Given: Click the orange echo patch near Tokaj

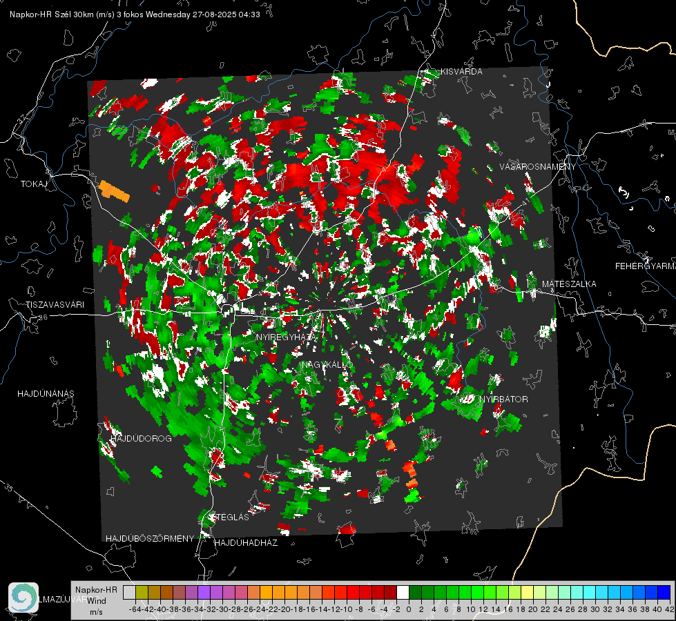Looking at the screenshot, I should coord(114,191).
